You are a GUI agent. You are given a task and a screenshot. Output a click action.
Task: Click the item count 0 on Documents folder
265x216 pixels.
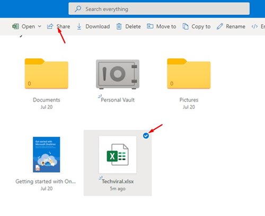click(x=29, y=84)
